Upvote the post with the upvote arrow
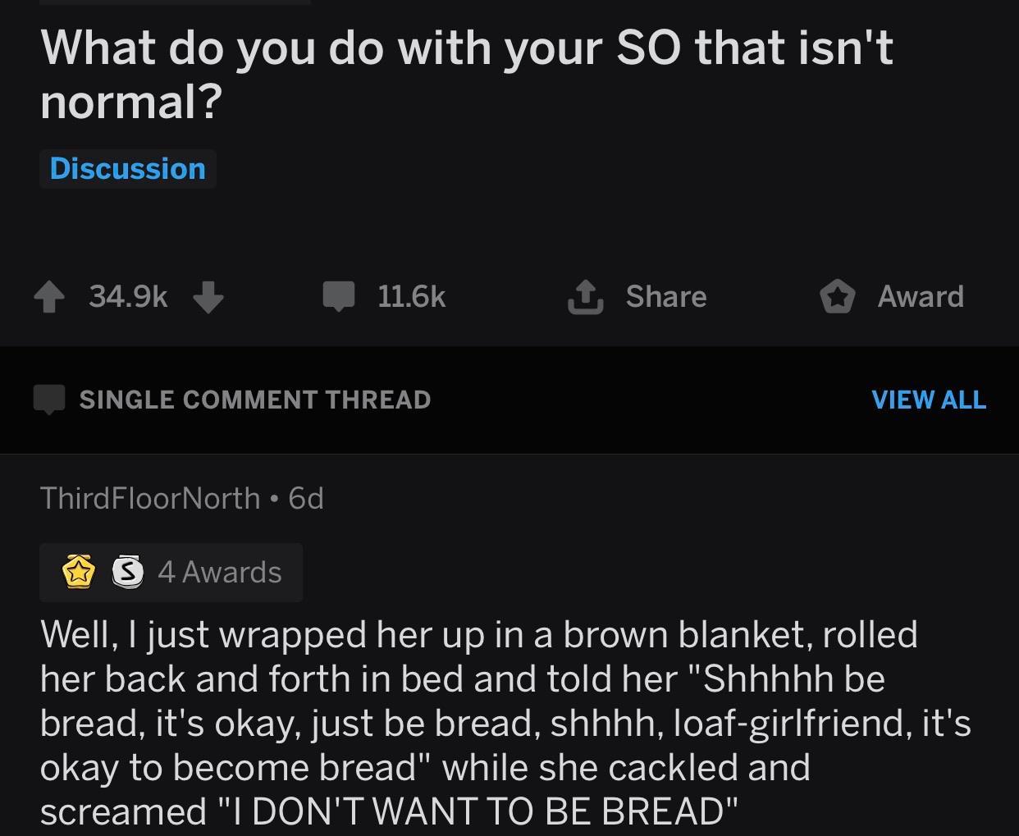1019x836 pixels. click(49, 297)
